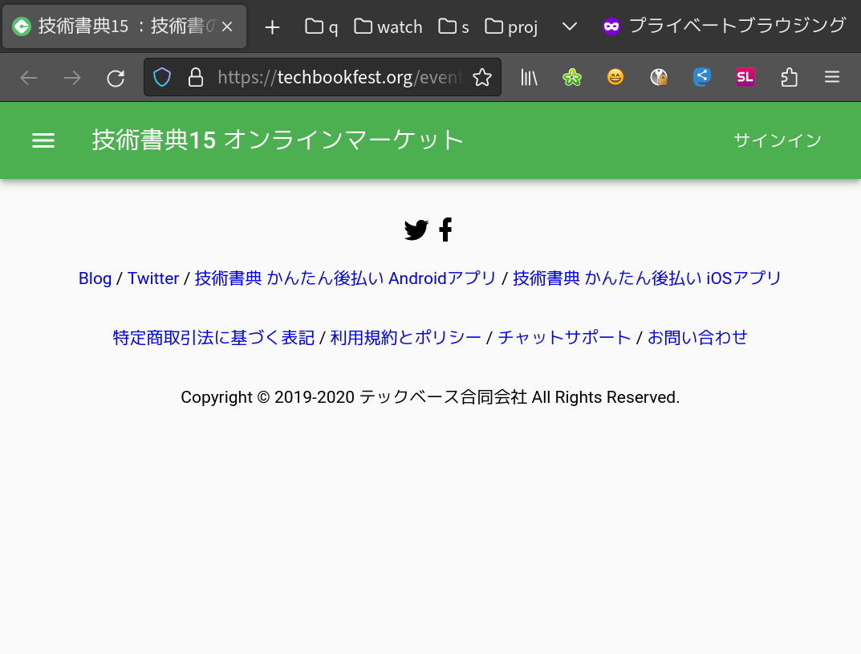
Task: Open the q bookmarks folder
Action: coord(322,26)
